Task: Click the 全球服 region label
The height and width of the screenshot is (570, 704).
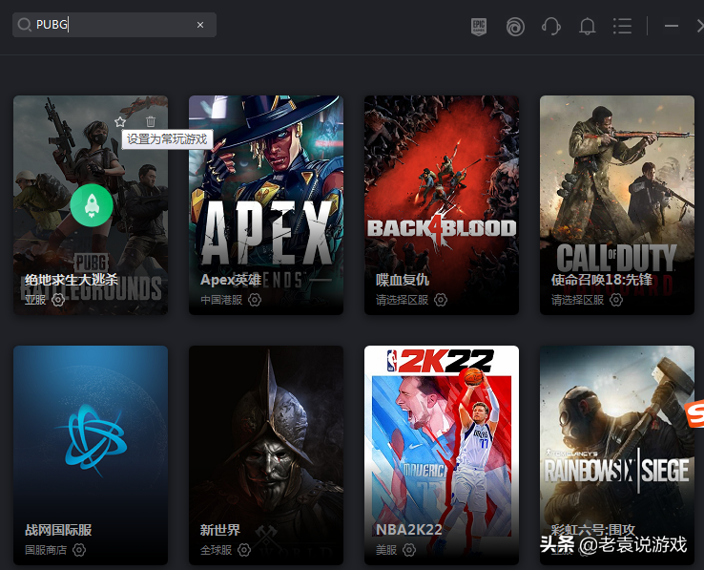Action: 216,550
